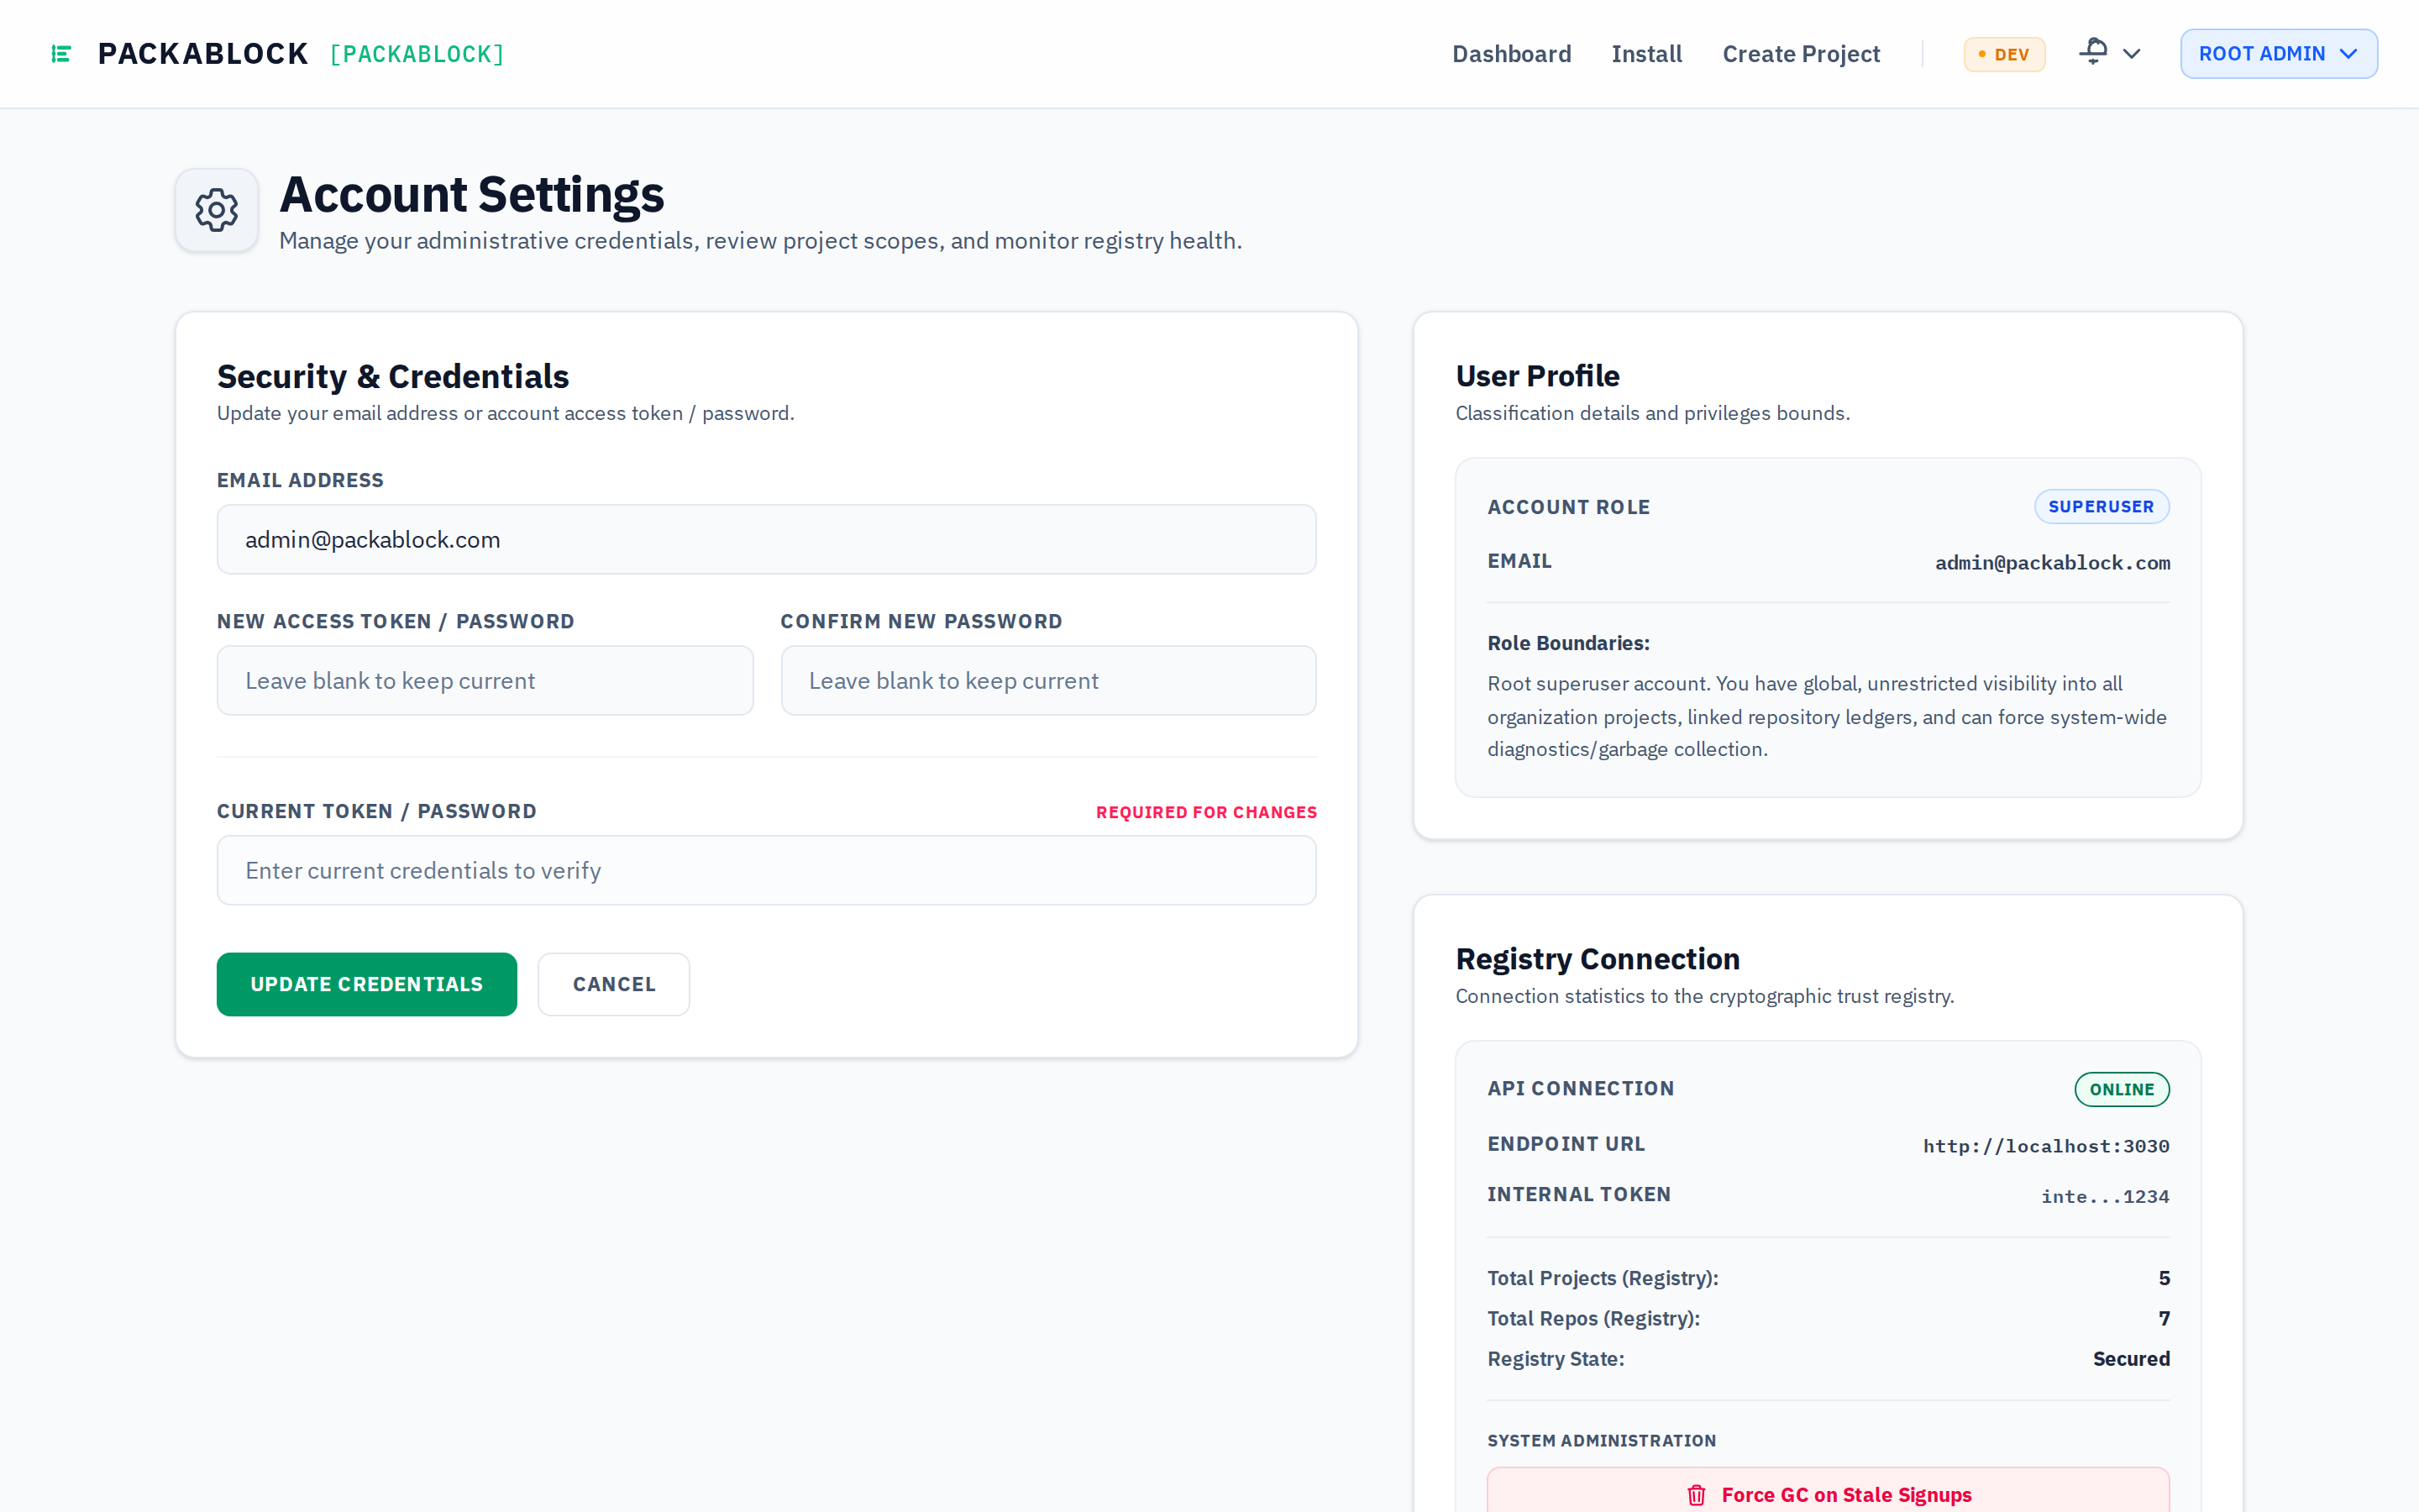Click the PACKABLOCK brand title
The height and width of the screenshot is (1512, 2419).
coord(203,54)
